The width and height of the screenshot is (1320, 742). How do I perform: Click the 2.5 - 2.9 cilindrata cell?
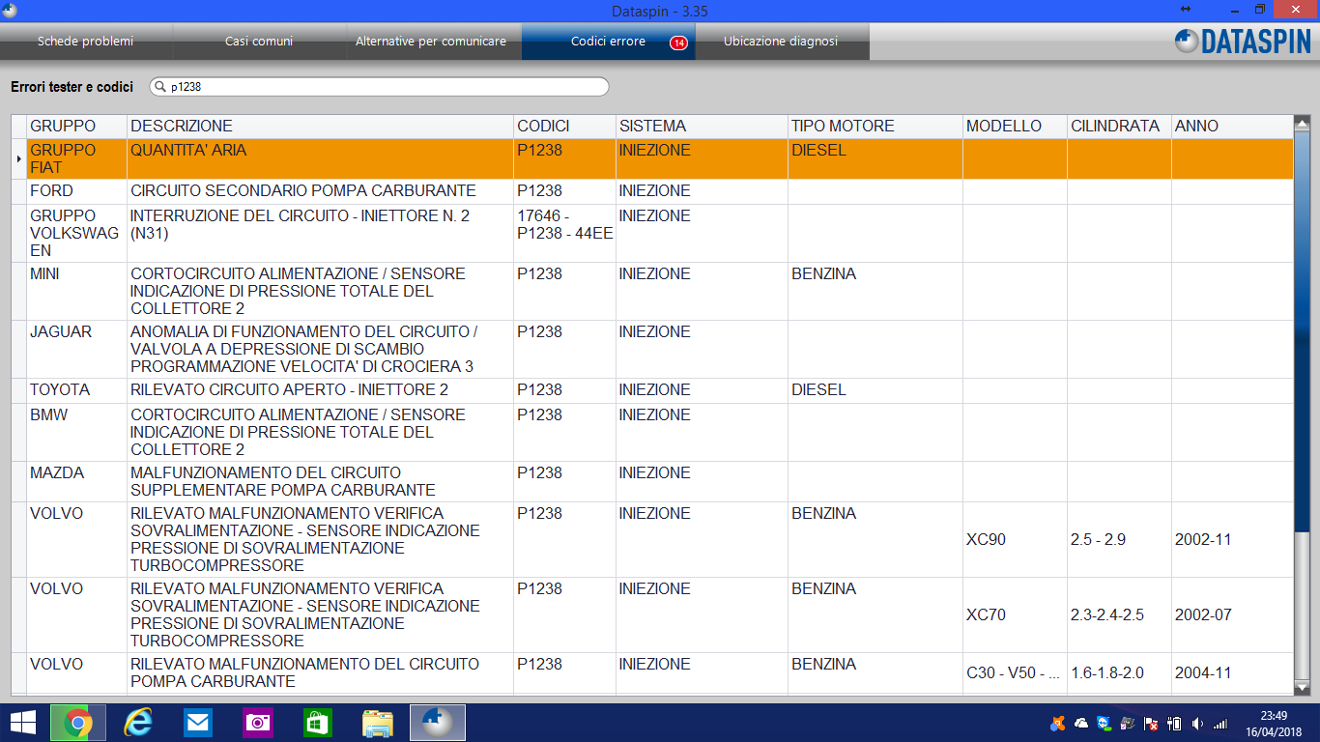1119,539
